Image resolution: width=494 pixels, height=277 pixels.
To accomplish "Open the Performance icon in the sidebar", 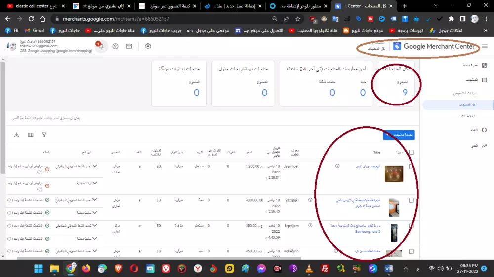I will click(x=484, y=130).
